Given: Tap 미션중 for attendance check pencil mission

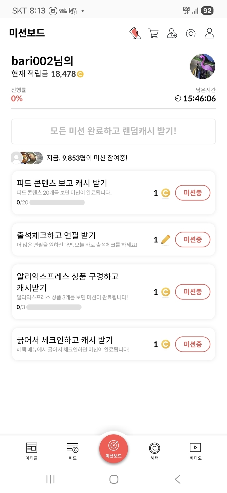Looking at the screenshot, I should 193,239.
